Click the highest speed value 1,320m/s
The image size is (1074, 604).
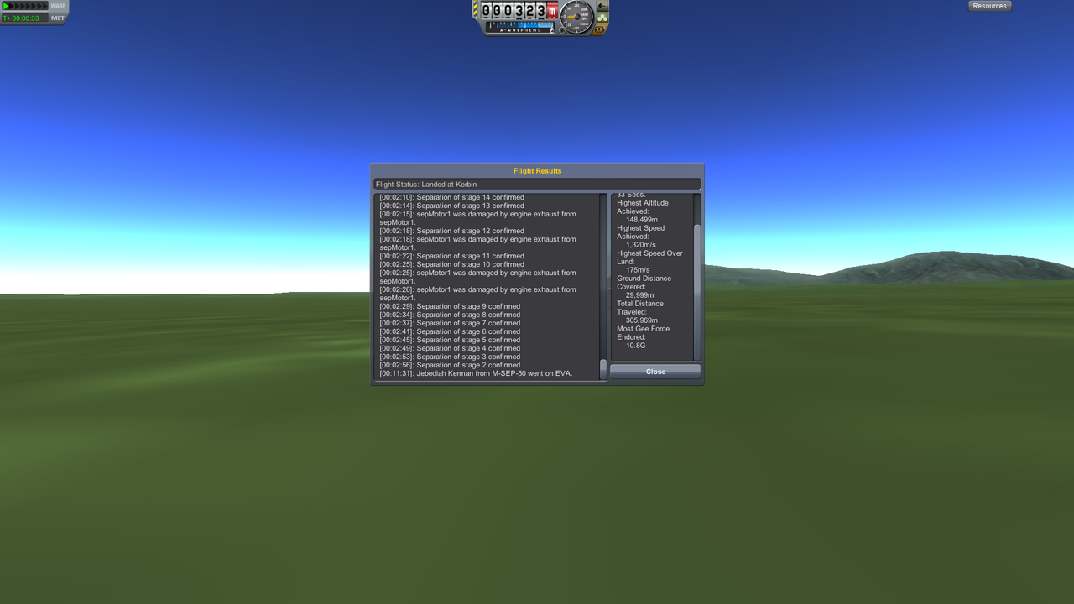point(641,245)
